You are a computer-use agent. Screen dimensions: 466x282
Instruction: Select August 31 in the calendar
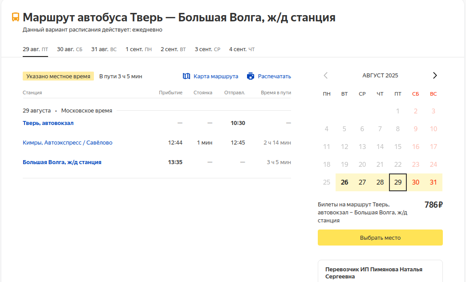[x=434, y=182]
